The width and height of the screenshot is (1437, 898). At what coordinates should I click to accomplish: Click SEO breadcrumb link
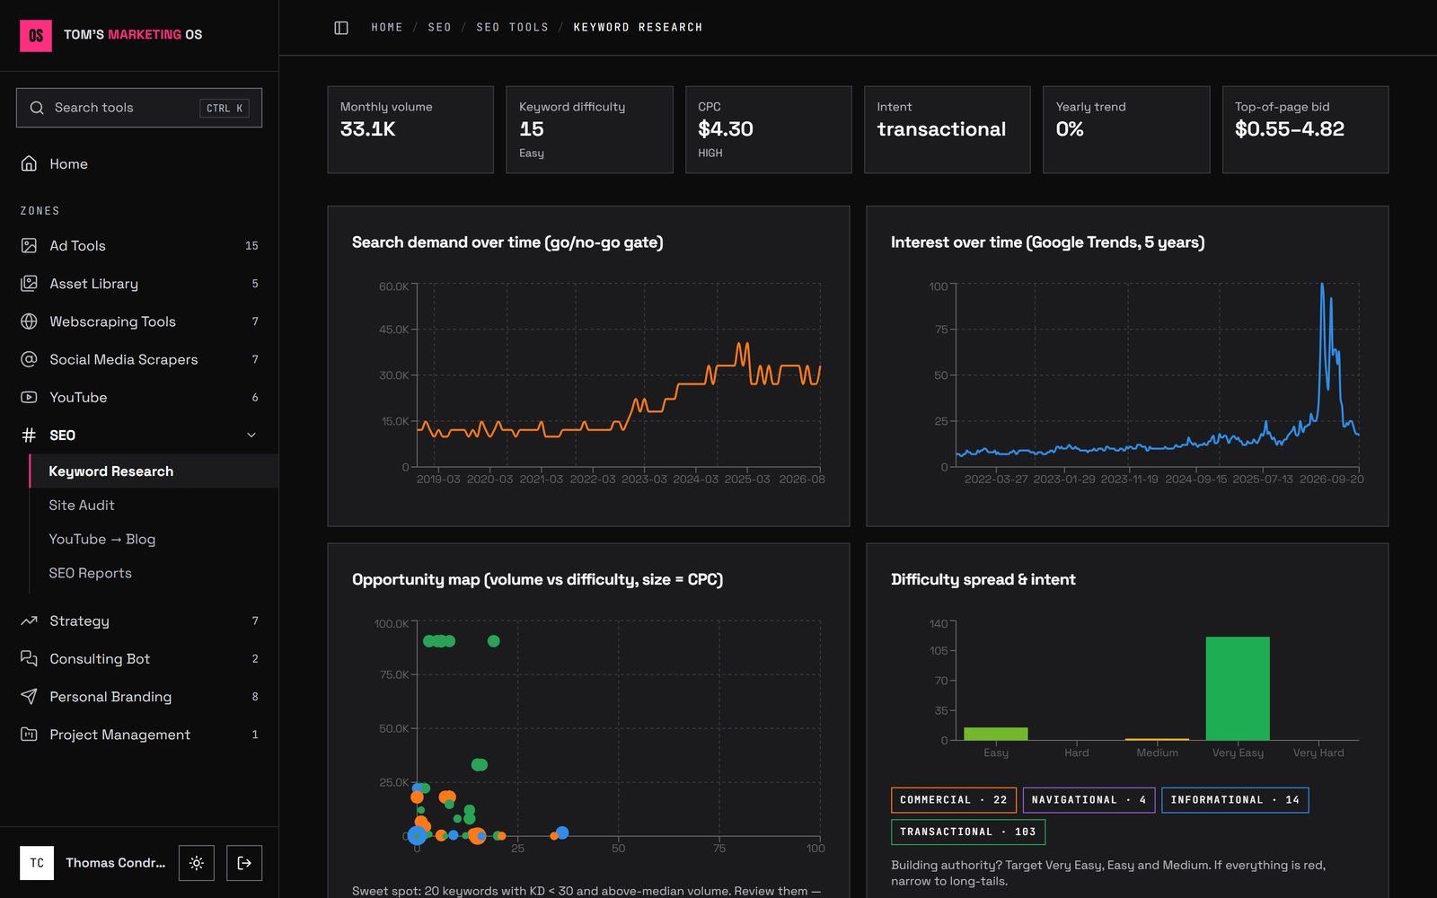point(440,28)
